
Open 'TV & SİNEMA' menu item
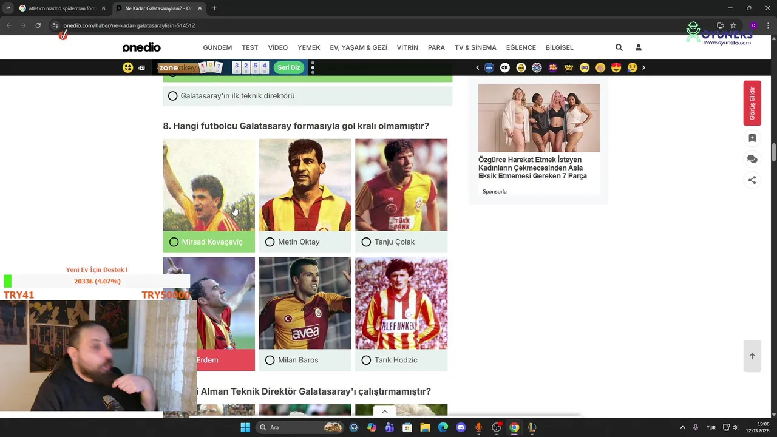tap(475, 47)
